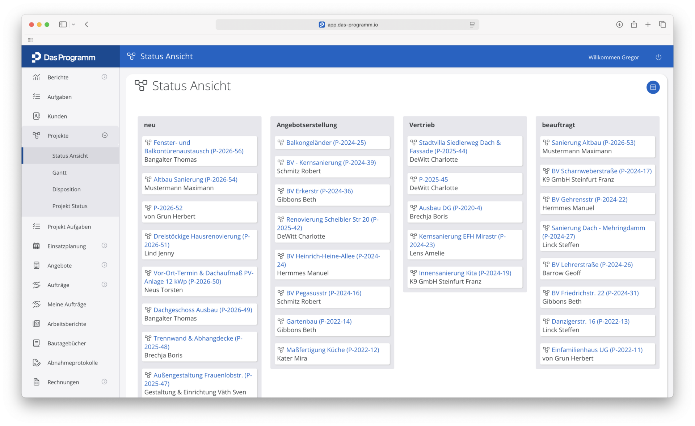Viewport: 695px width, 426px height.
Task: Open Berichte via its chart icon
Action: coord(37,77)
